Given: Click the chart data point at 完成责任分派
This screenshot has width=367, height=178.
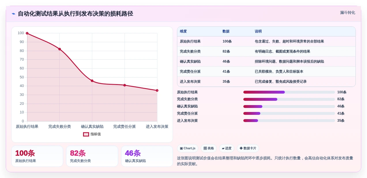Looking at the screenshot, I should [x=125, y=85].
